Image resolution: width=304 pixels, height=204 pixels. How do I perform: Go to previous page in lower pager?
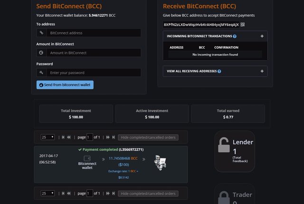69,194
